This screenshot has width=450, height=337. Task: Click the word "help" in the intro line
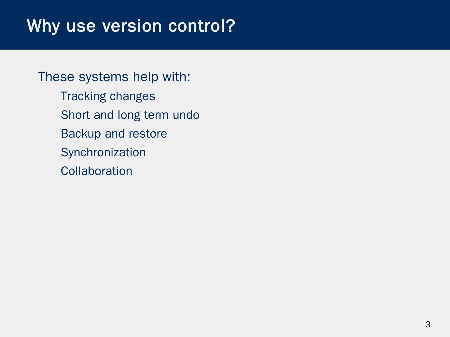[x=145, y=77]
